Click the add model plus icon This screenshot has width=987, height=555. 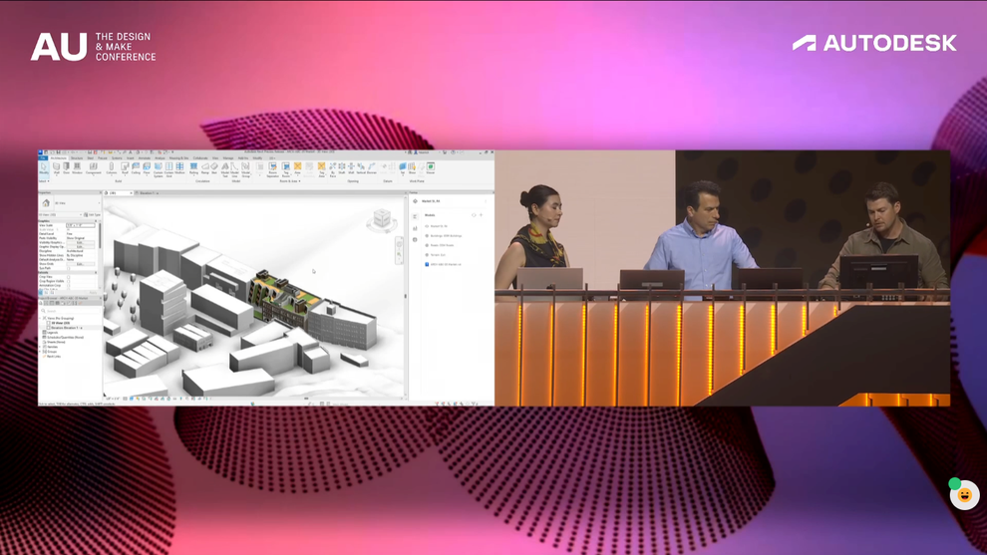(x=481, y=215)
